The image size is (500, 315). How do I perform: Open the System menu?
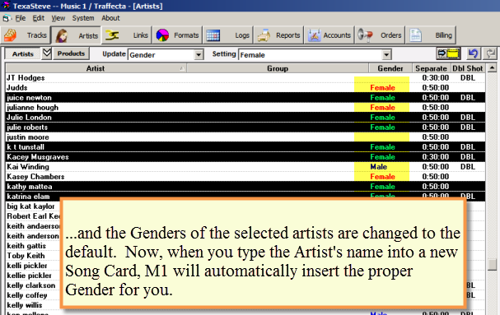(83, 18)
